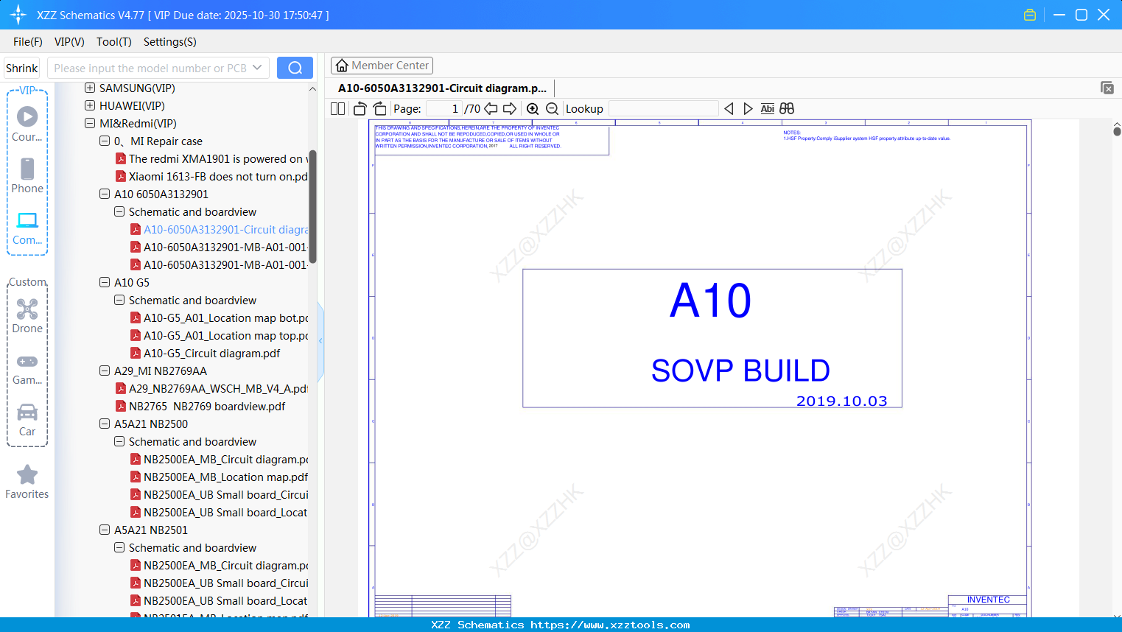The image size is (1122, 632).
Task: Click the Member Center home icon
Action: tap(342, 66)
